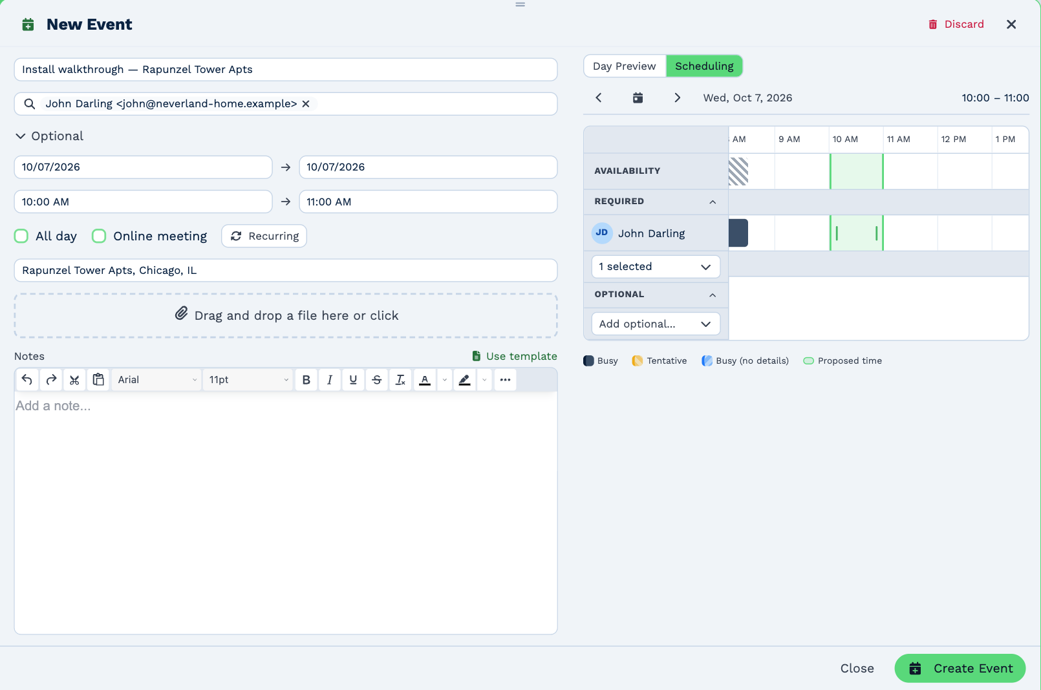
Task: Go to previous day in scheduler
Action: [x=599, y=98]
